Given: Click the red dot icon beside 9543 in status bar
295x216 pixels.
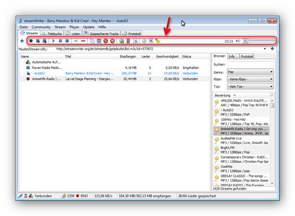Looking at the screenshot, I should click(x=78, y=196).
